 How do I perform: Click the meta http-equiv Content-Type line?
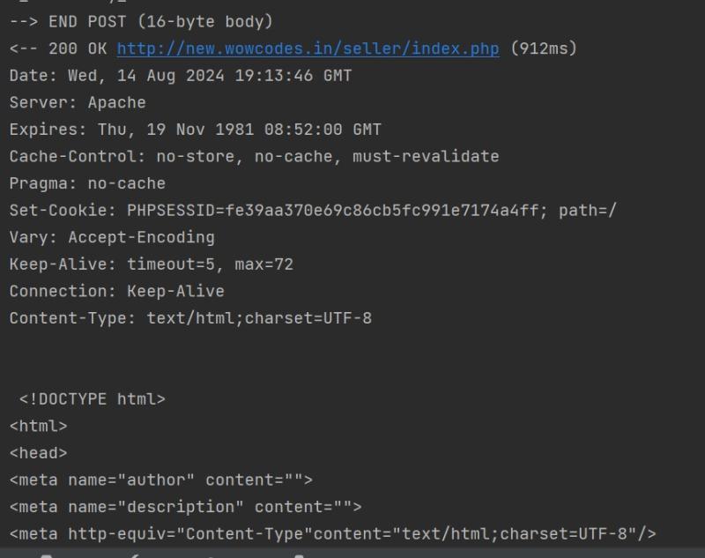coord(333,534)
